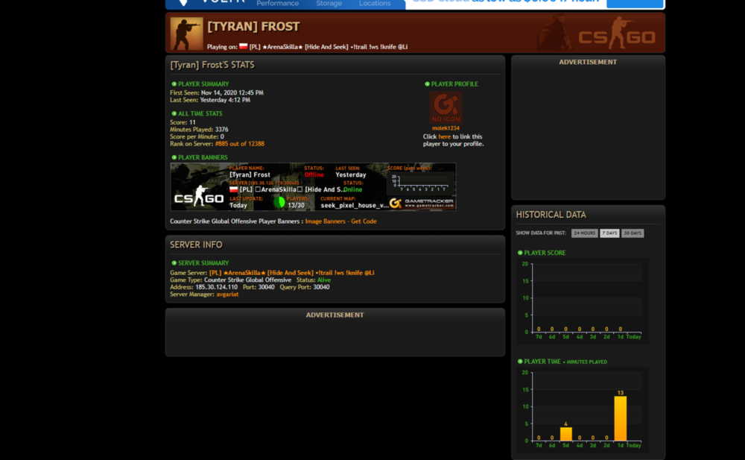Select the '30 DAYS' historical data button
This screenshot has height=460, width=745.
pos(633,233)
